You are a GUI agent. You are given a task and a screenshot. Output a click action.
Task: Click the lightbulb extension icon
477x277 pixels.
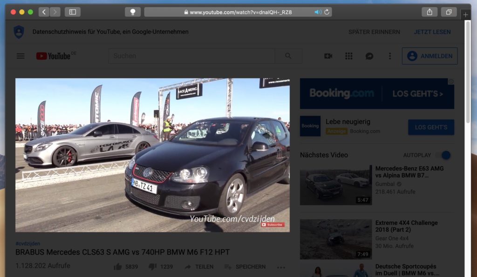click(x=133, y=12)
